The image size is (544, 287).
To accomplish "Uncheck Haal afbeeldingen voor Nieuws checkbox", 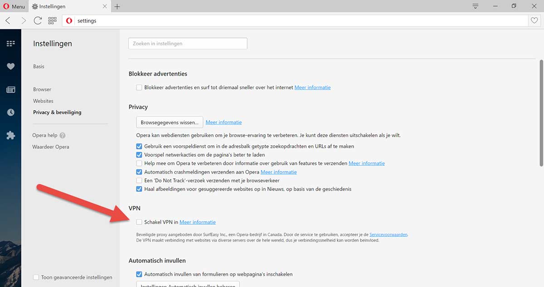I will click(x=139, y=189).
